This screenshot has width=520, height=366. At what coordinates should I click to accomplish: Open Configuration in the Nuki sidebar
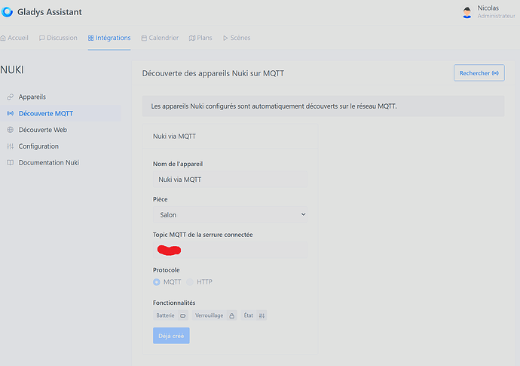(x=60, y=146)
